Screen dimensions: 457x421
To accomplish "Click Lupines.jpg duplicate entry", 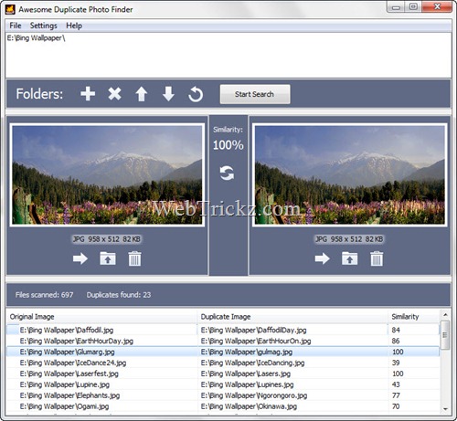I will pyautogui.click(x=248, y=384).
